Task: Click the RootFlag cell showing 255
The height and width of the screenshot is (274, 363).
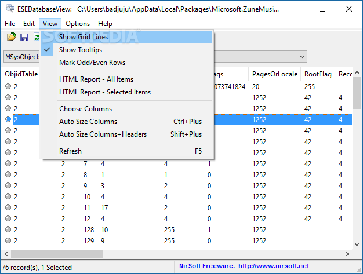Action: [x=310, y=87]
